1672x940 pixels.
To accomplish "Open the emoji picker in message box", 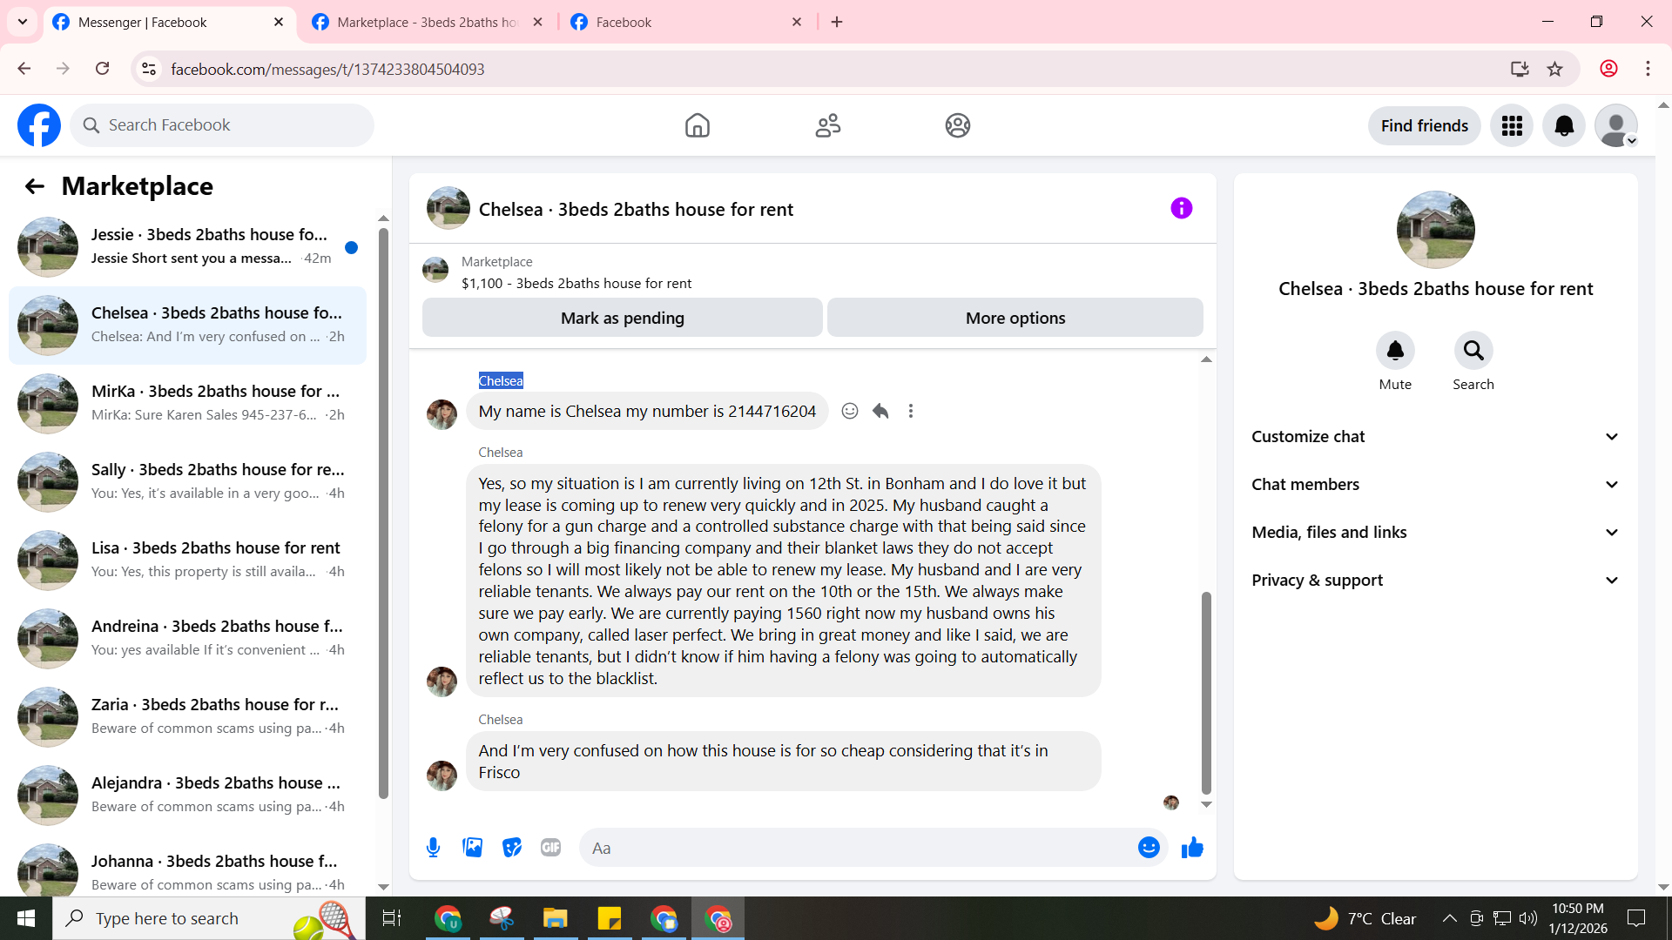I will click(x=1149, y=848).
